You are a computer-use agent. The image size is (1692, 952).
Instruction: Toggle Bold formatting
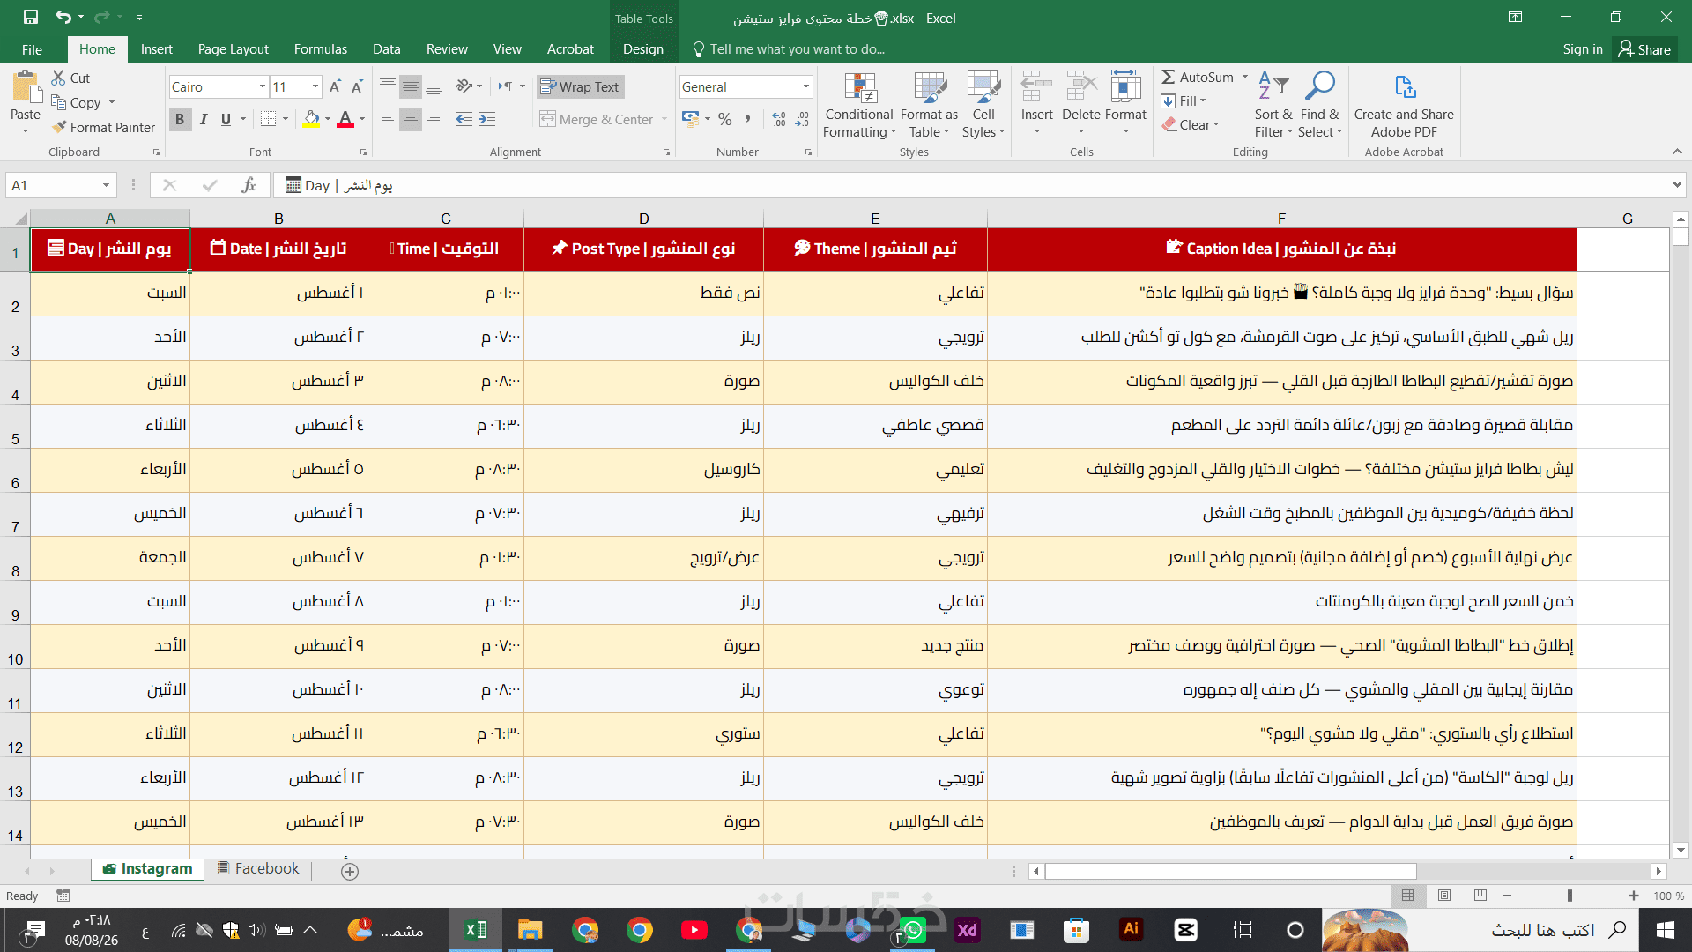coord(180,119)
